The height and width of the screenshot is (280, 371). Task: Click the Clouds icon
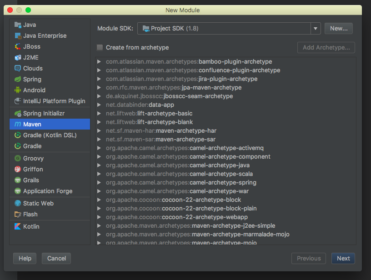pyautogui.click(x=18, y=68)
